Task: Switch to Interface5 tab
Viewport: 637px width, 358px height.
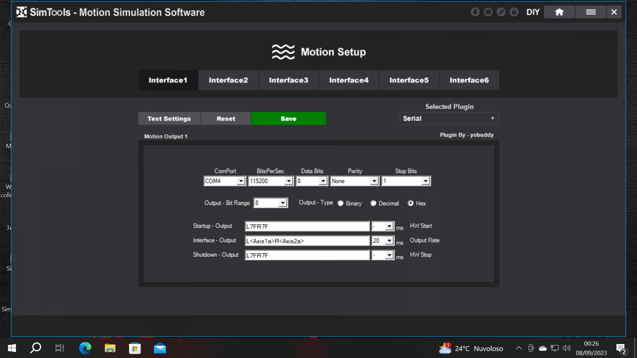Action: (409, 80)
